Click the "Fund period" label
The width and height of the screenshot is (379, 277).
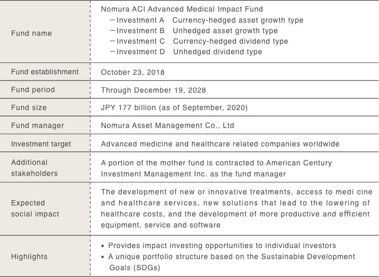pyautogui.click(x=33, y=90)
